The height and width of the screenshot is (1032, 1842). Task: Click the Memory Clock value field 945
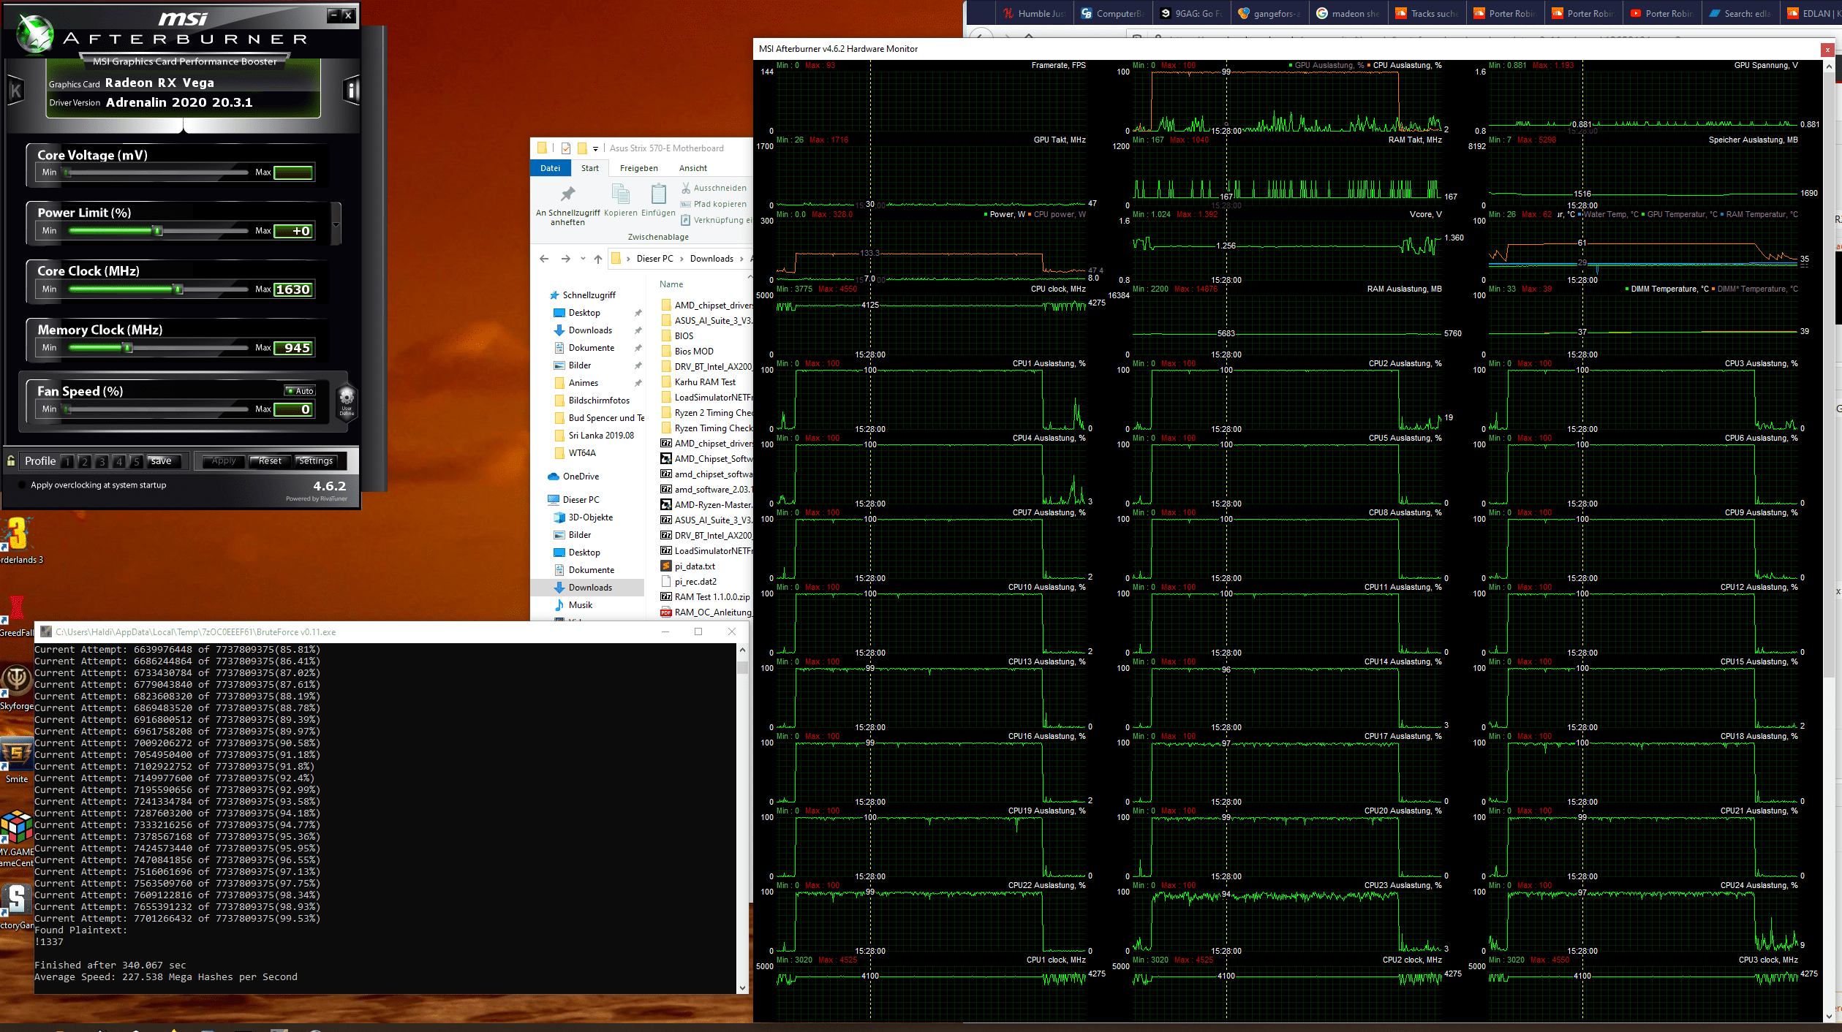[x=293, y=348]
